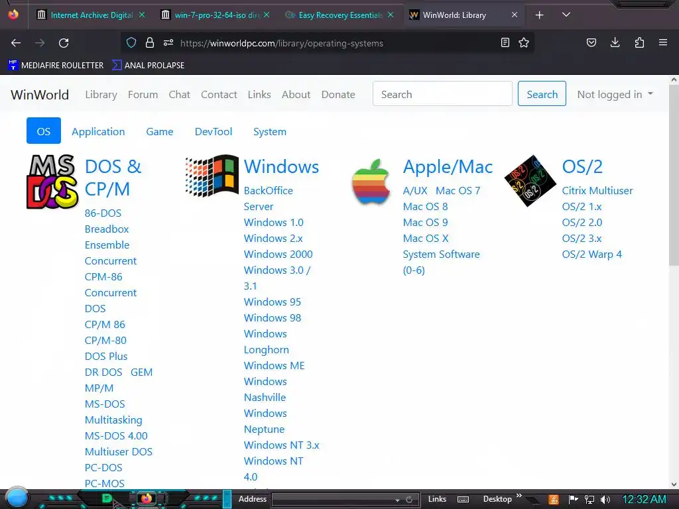Open the Links navigation item
The image size is (679, 509).
[259, 94]
